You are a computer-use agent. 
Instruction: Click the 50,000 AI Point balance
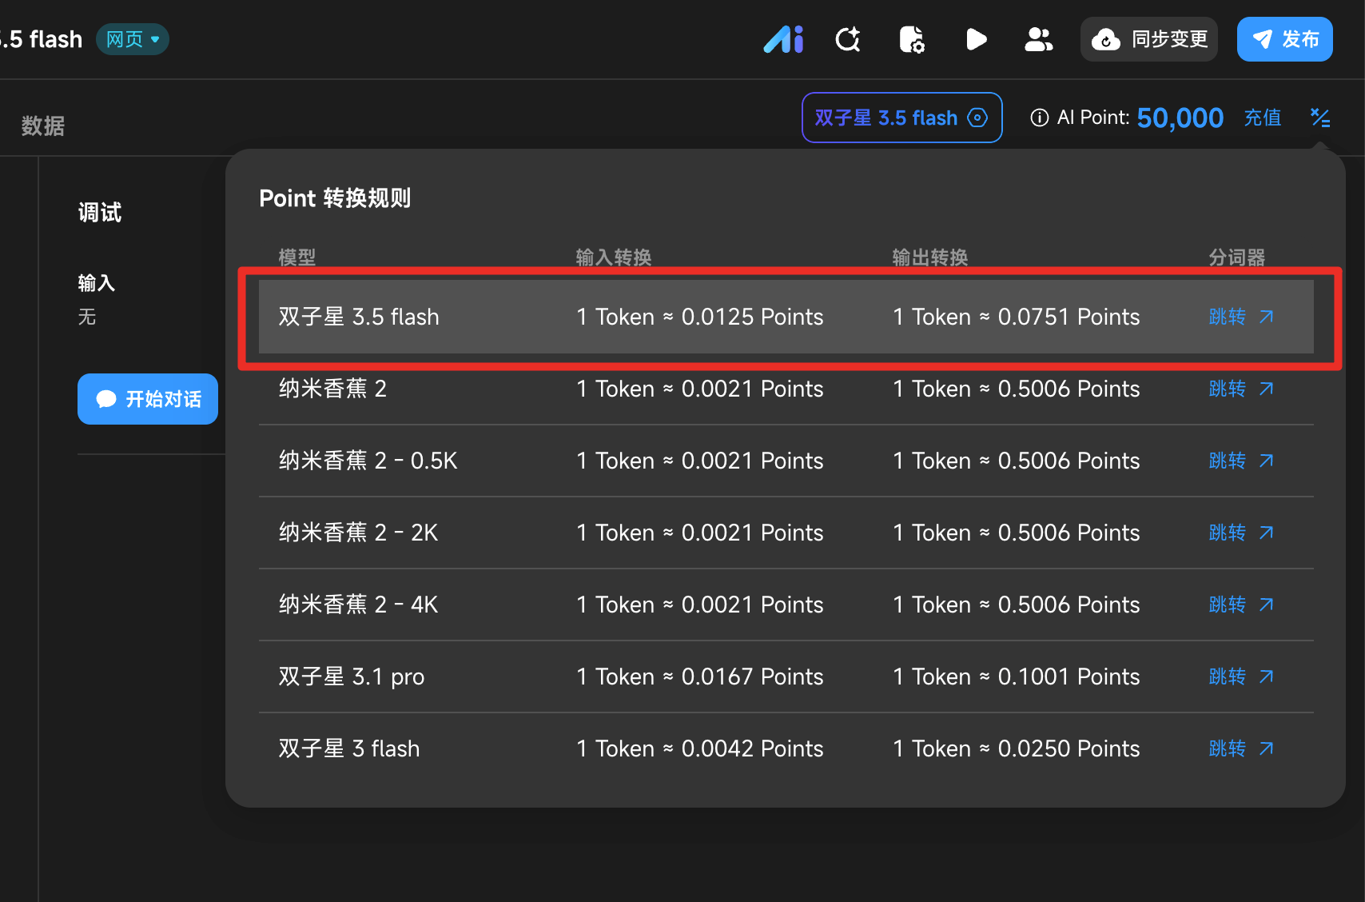1180,118
